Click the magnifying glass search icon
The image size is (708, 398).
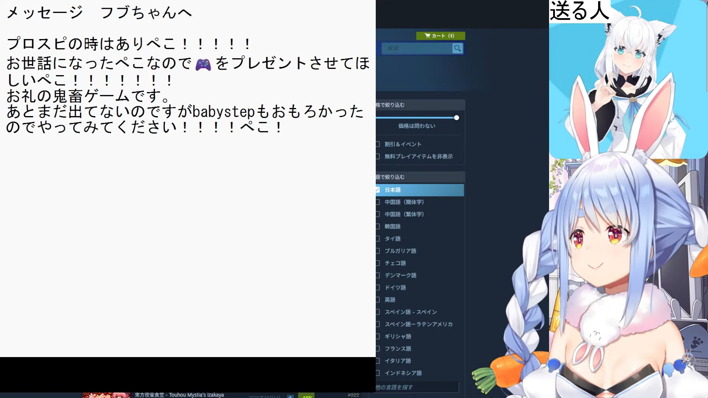coord(458,48)
